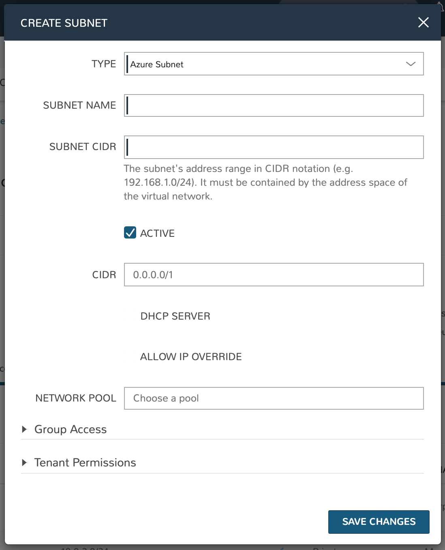445x550 pixels.
Task: Expand the Tenant Permissions section
Action: coord(85,462)
